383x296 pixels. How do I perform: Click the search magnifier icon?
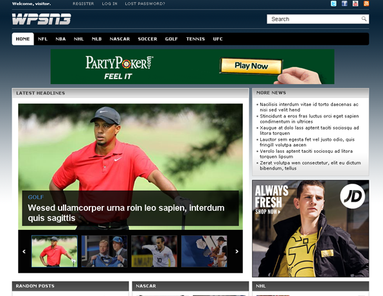pos(364,19)
